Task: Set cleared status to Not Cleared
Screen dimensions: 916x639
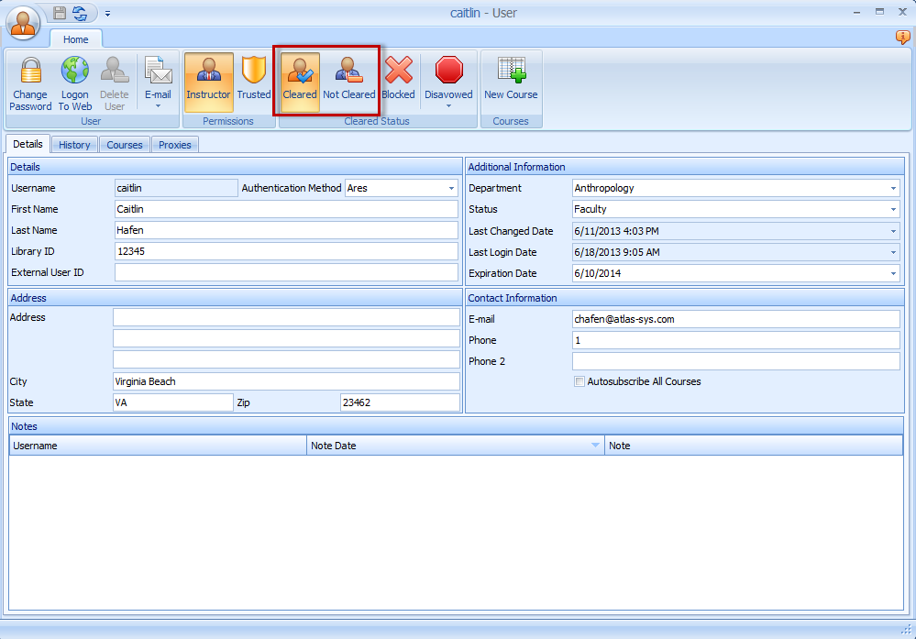Action: [x=349, y=78]
